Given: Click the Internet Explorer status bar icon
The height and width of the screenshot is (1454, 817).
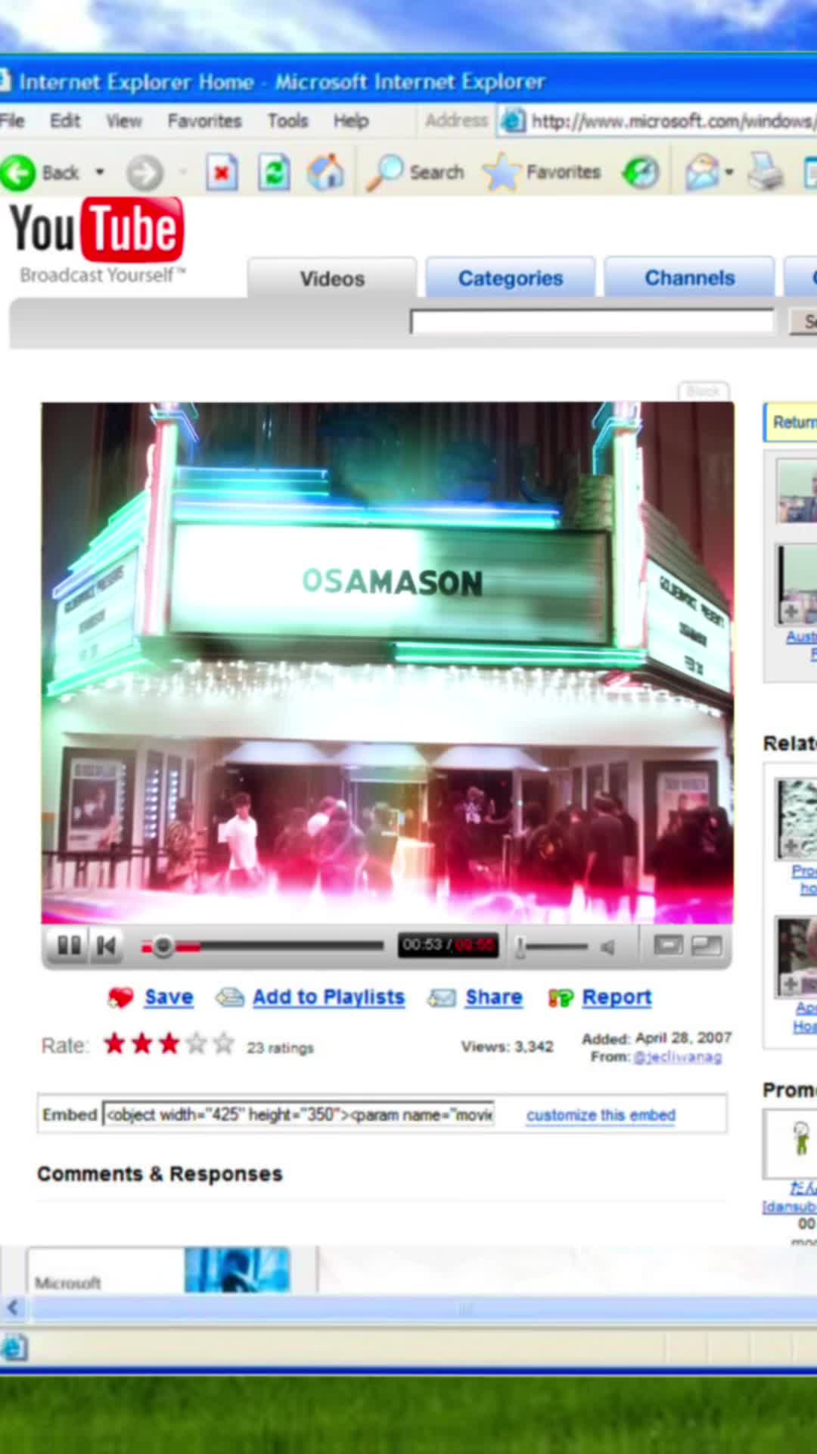Looking at the screenshot, I should (x=14, y=1349).
